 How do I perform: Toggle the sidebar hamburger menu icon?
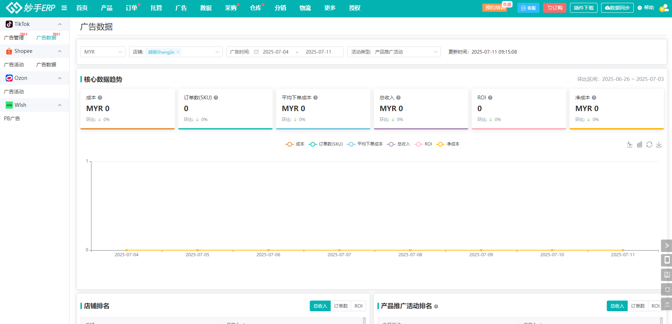pyautogui.click(x=64, y=8)
